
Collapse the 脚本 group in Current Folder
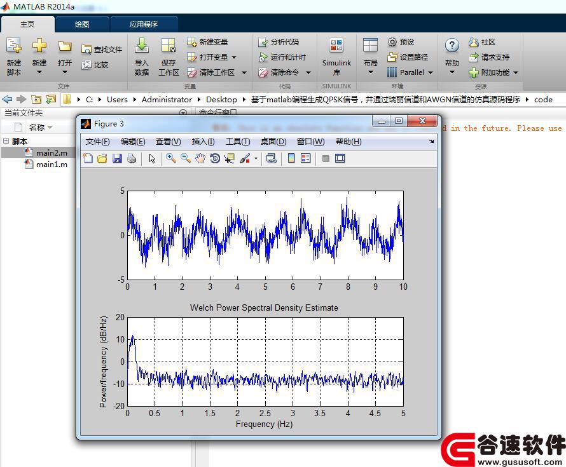coord(6,141)
